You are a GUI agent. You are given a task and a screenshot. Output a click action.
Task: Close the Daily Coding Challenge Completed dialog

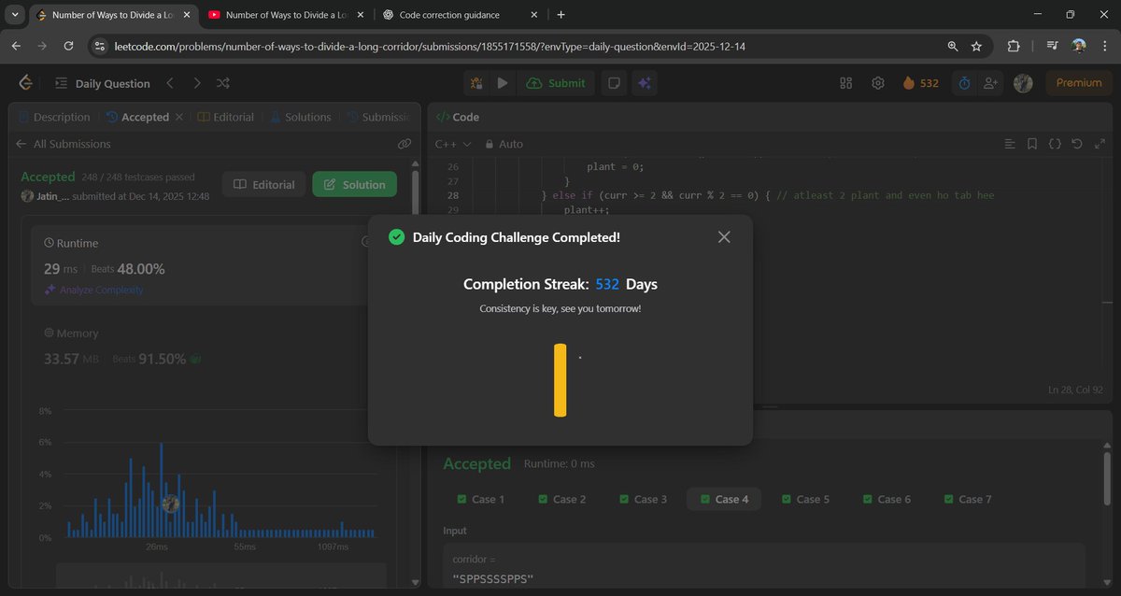[x=724, y=237]
